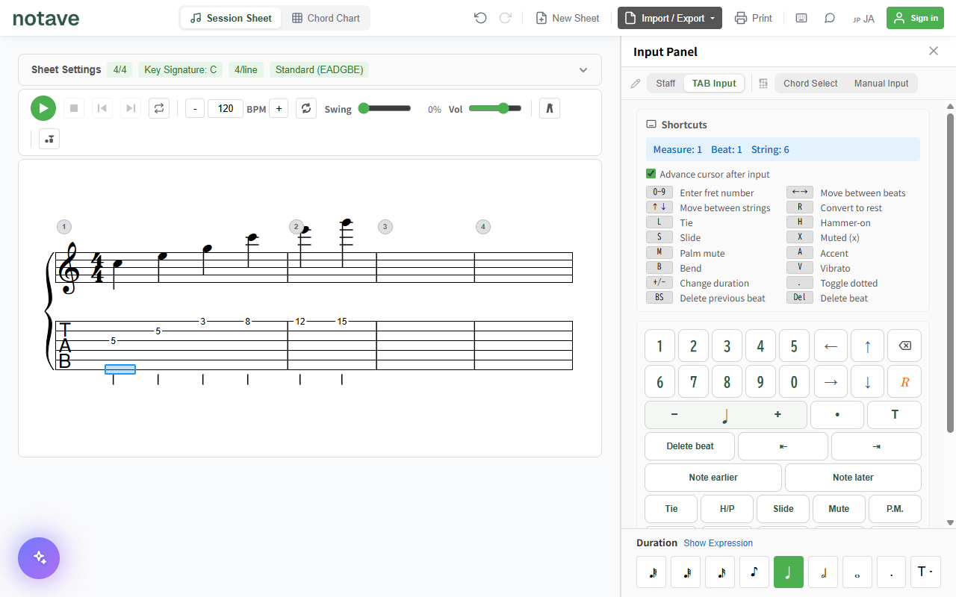Open the keyboard shortcuts icon
This screenshot has height=597, width=956.
[801, 18]
